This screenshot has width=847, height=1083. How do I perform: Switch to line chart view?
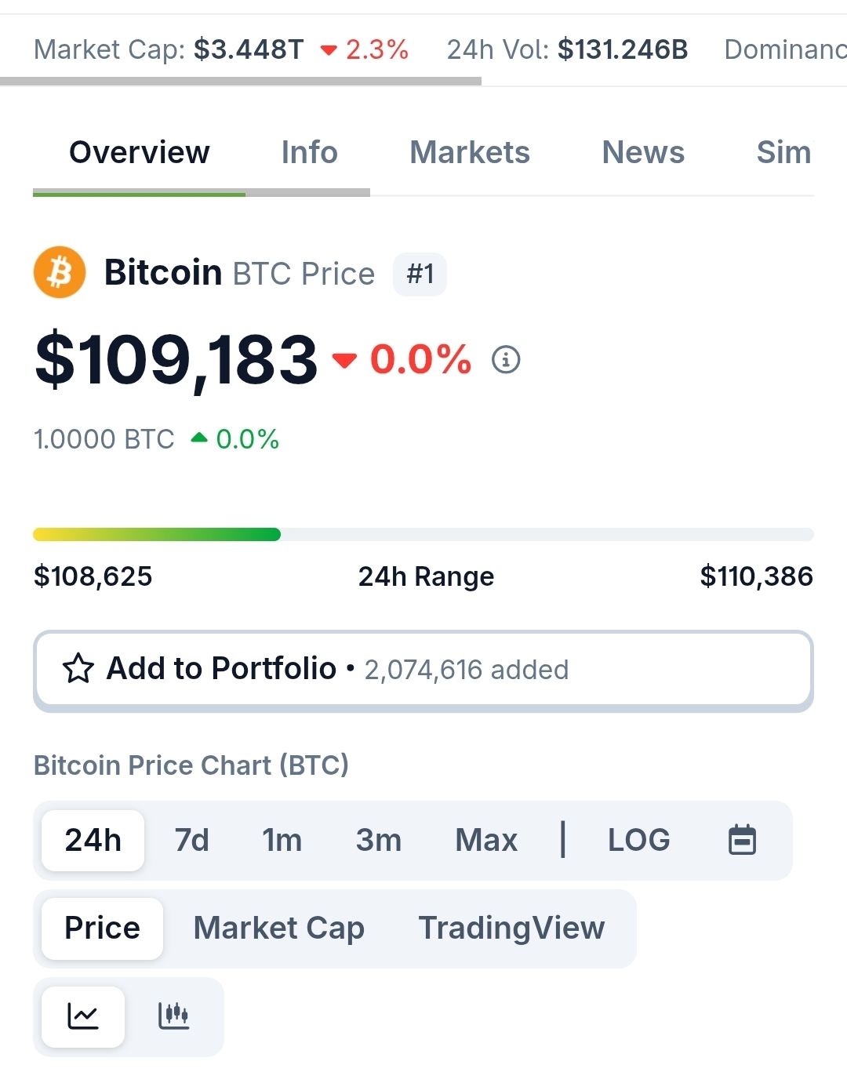pyautogui.click(x=83, y=1016)
